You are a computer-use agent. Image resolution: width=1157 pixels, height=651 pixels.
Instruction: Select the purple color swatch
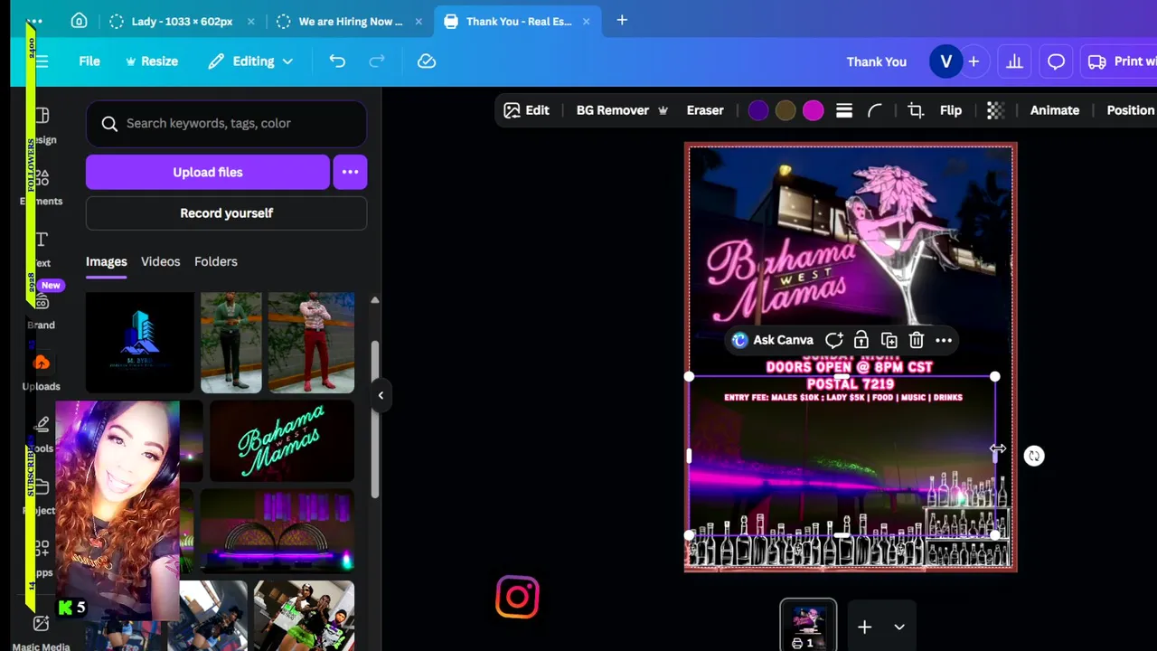coord(758,110)
